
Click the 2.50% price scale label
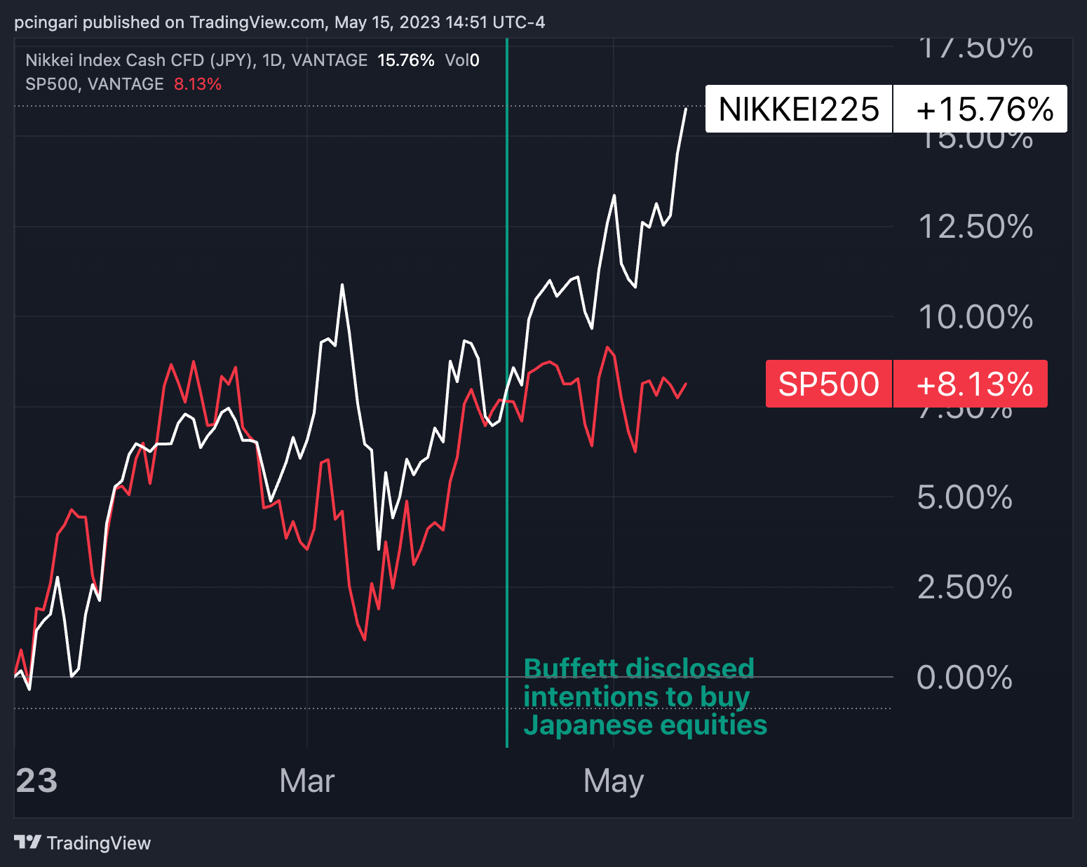pos(965,586)
